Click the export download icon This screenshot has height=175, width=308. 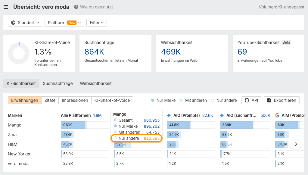point(269,100)
